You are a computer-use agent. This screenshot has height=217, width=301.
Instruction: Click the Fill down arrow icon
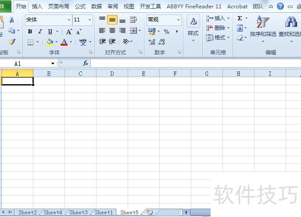click(x=240, y=28)
